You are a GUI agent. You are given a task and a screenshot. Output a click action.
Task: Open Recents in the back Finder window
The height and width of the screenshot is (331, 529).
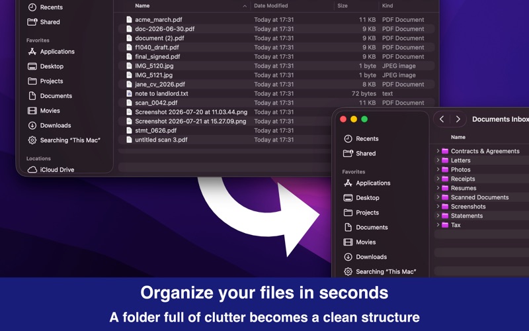pyautogui.click(x=45, y=7)
